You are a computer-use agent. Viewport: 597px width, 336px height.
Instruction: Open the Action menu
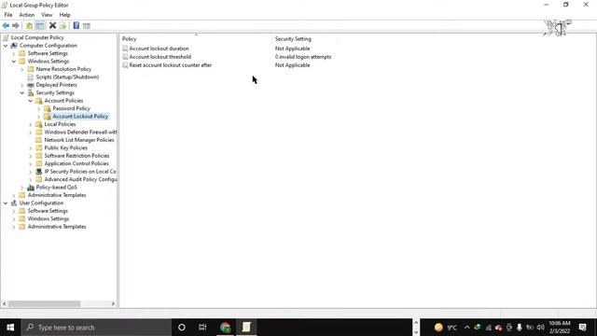click(x=27, y=15)
